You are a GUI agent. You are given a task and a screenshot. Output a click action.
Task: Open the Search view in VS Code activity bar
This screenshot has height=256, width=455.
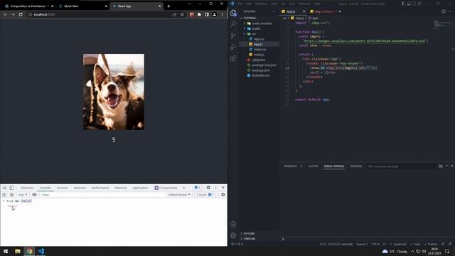pyautogui.click(x=233, y=24)
